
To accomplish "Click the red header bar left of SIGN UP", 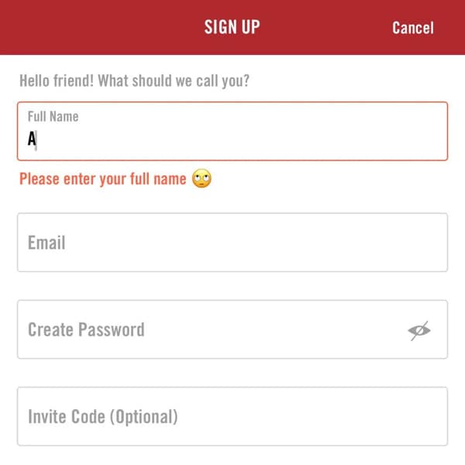I will pos(93,28).
